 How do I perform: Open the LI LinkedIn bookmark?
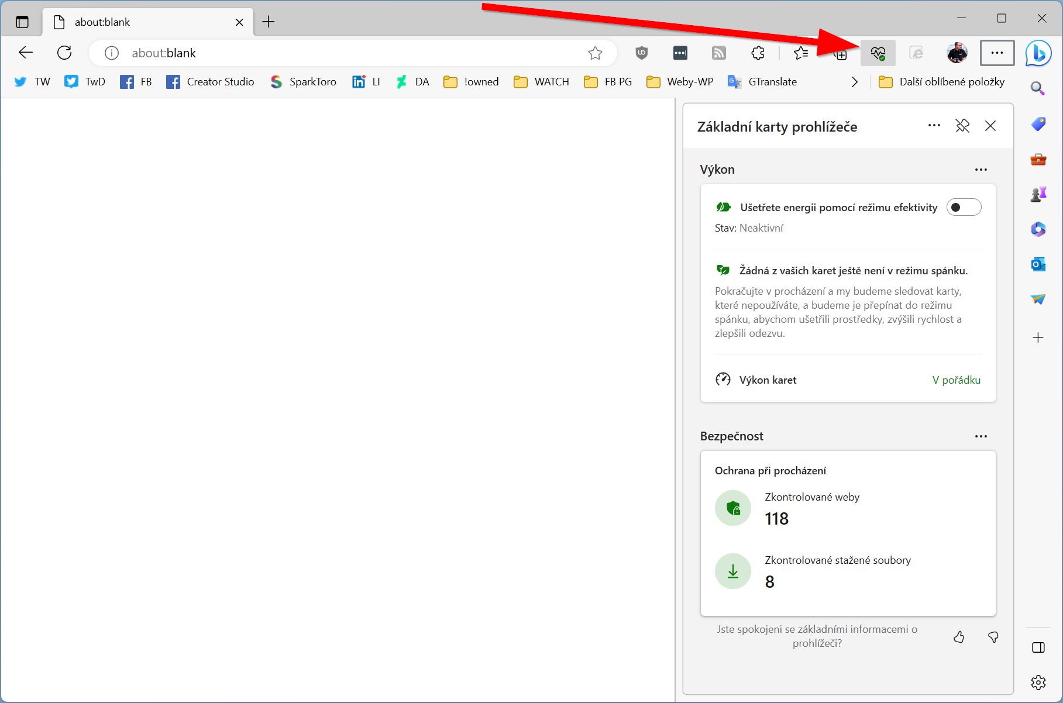coord(366,82)
